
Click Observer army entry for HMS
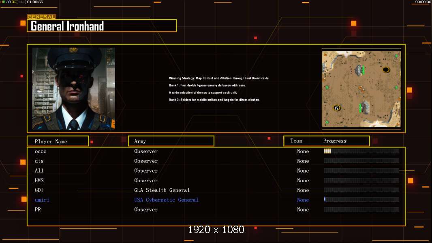tap(146, 181)
